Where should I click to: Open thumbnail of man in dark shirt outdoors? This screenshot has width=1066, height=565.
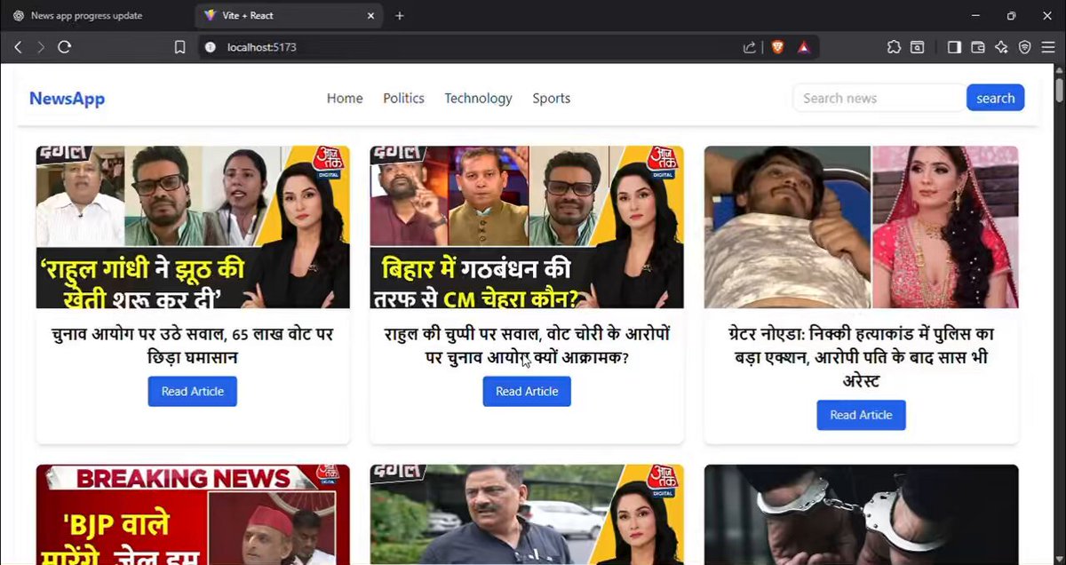tap(527, 514)
